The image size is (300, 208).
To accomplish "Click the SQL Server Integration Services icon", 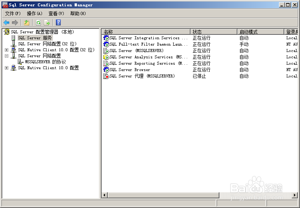I will [106, 38].
